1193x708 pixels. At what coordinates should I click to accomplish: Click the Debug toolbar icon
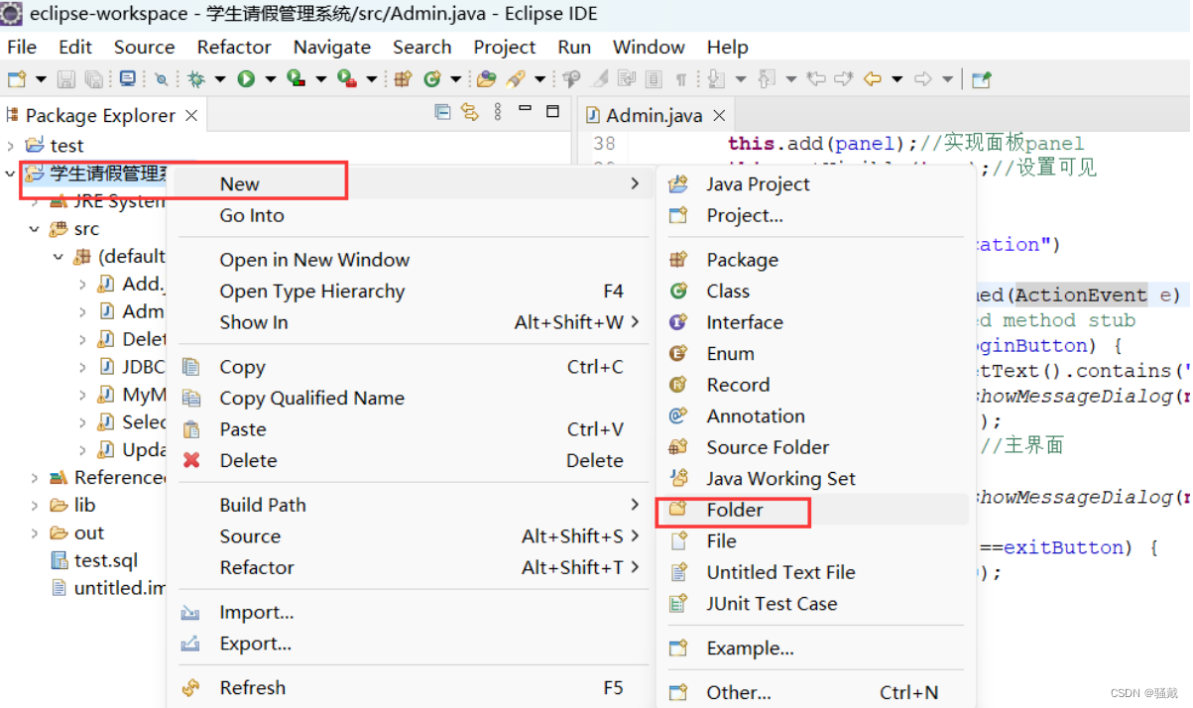(195, 78)
